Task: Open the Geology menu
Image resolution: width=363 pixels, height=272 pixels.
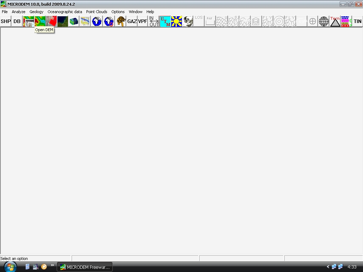Action: (37, 12)
